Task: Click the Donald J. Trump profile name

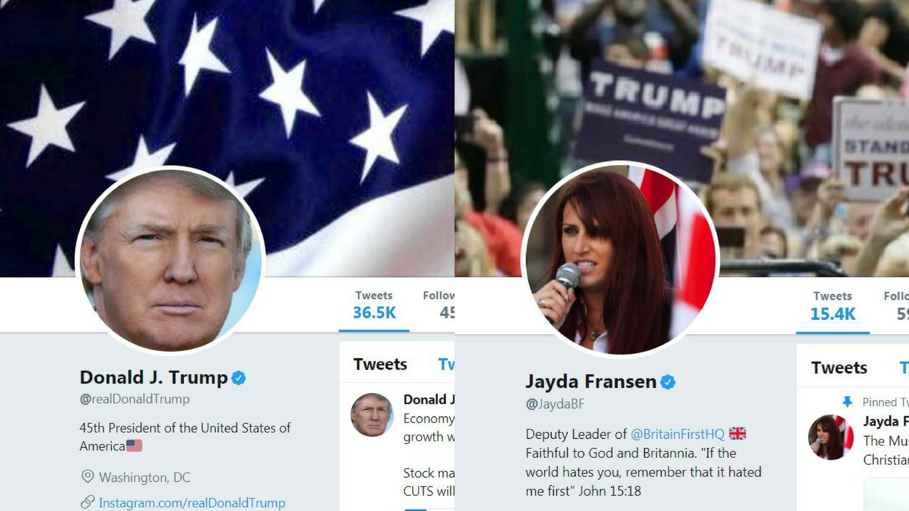Action: tap(154, 378)
